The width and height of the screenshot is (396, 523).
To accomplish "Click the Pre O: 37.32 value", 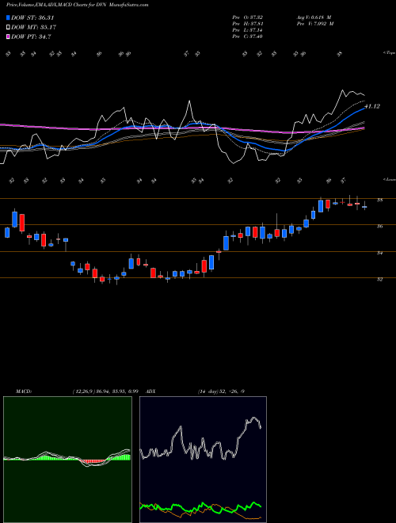I will (x=248, y=17).
